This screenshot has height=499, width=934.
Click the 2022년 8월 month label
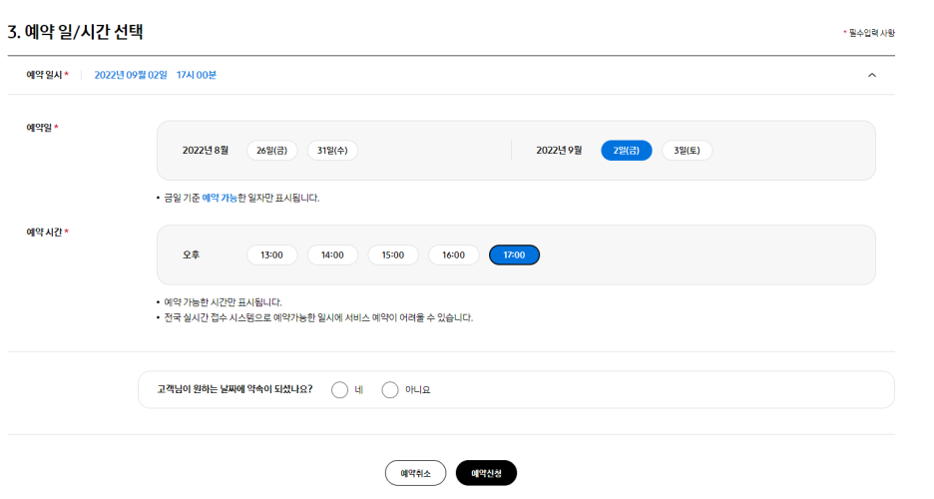click(x=206, y=150)
